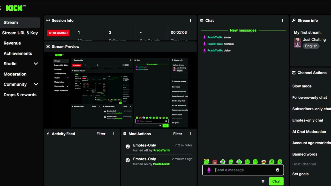Click the New messages divider label
The image size is (331, 186).
coord(243,30)
